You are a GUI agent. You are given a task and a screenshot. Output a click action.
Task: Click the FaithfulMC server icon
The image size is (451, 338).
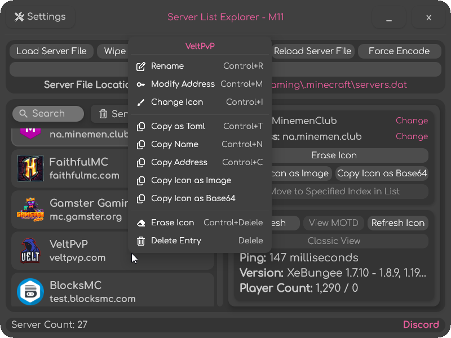30,168
